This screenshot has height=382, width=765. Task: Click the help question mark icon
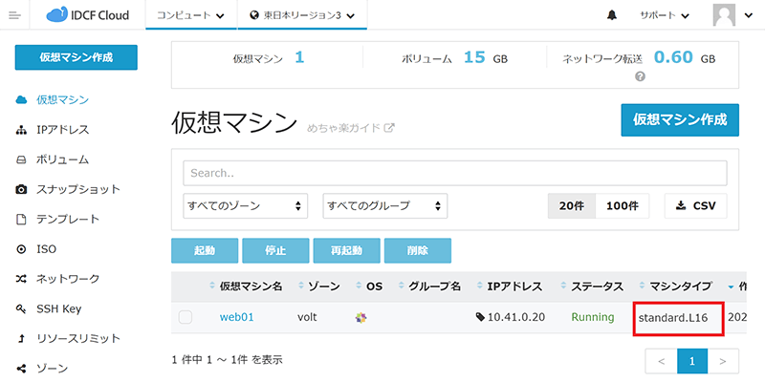(640, 76)
